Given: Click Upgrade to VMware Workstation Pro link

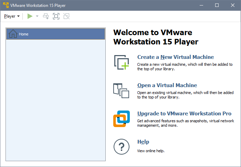Looking at the screenshot, I should click(x=184, y=114).
